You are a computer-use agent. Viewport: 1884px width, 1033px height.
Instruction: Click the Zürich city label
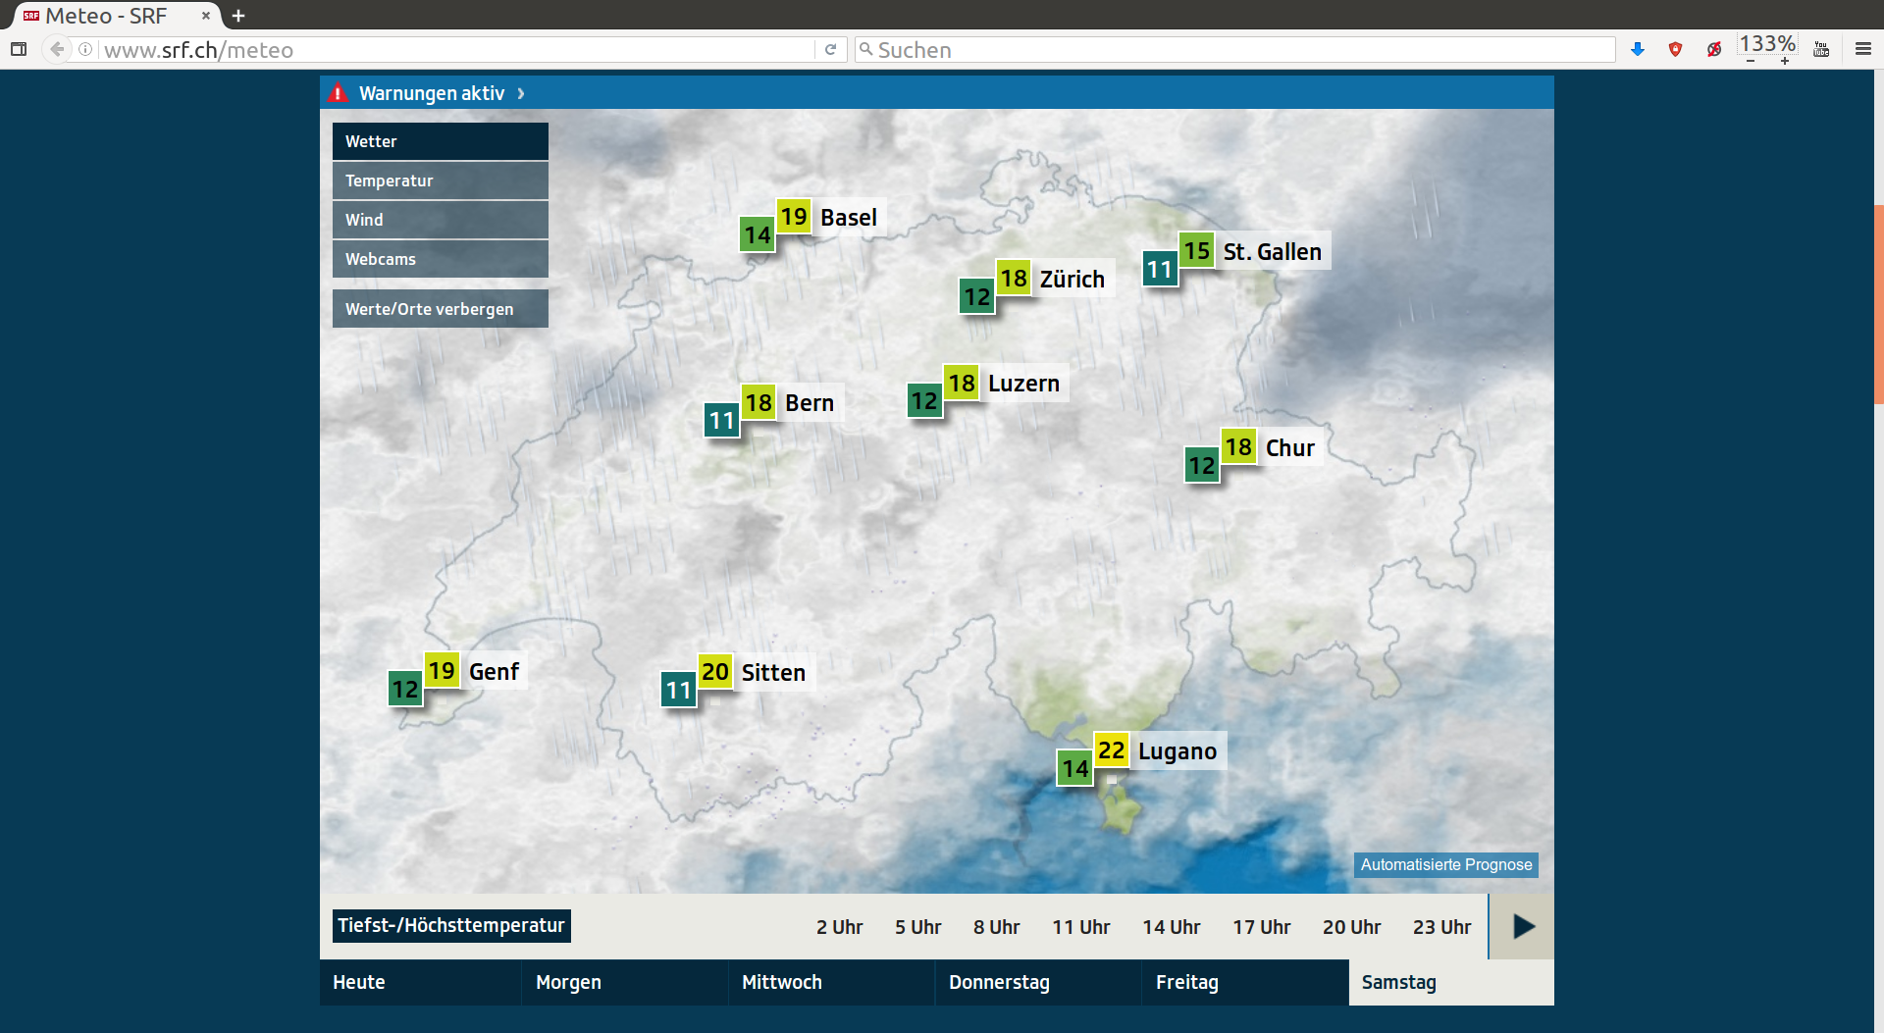click(x=1073, y=280)
